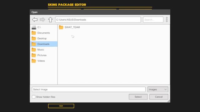
Task: Click the Videos folder icon
Action: coord(34,61)
